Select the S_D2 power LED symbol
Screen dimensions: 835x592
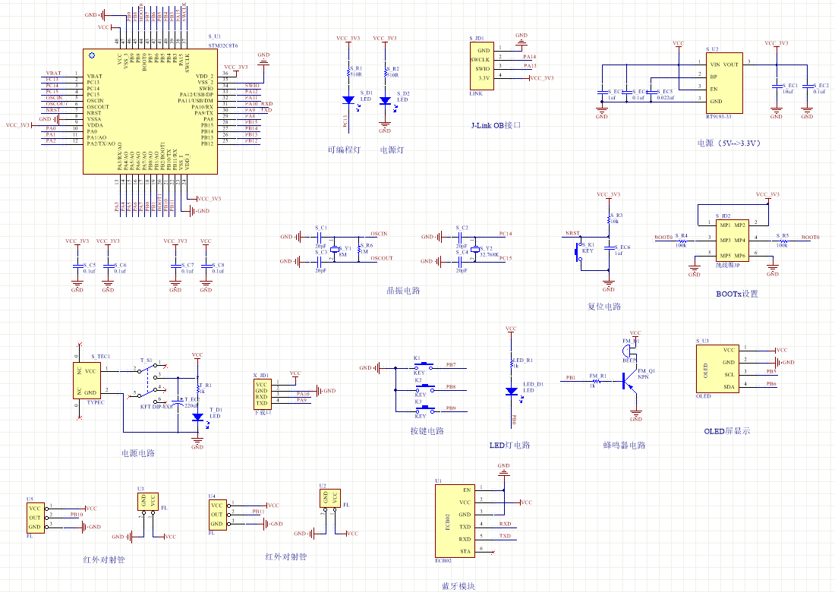[385, 100]
